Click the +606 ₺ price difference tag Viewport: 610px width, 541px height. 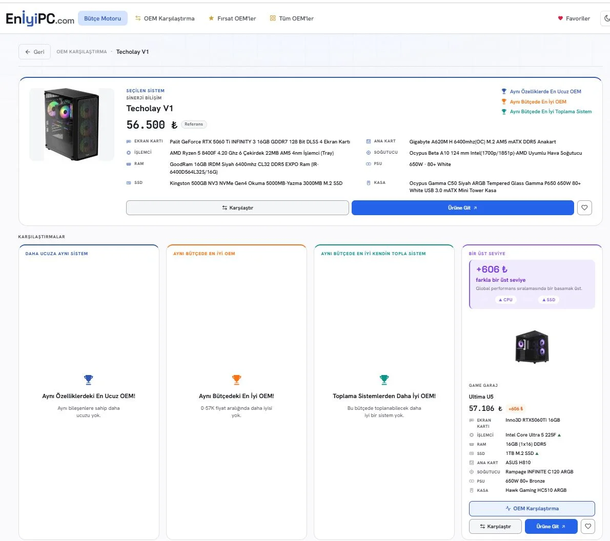tap(516, 409)
